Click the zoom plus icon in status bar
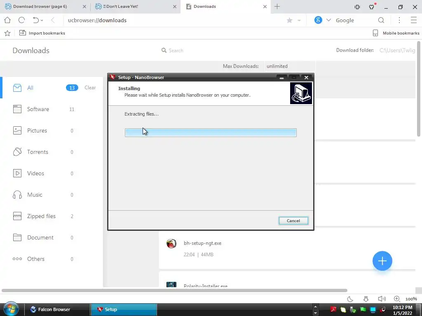This screenshot has height=316, width=422. tap(397, 299)
